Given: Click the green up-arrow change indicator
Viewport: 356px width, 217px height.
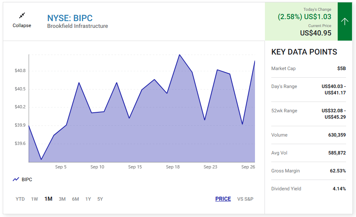Looking at the screenshot, I should (x=344, y=22).
